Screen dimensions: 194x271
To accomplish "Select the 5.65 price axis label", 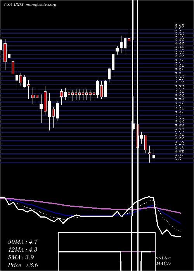I will 179,26.
